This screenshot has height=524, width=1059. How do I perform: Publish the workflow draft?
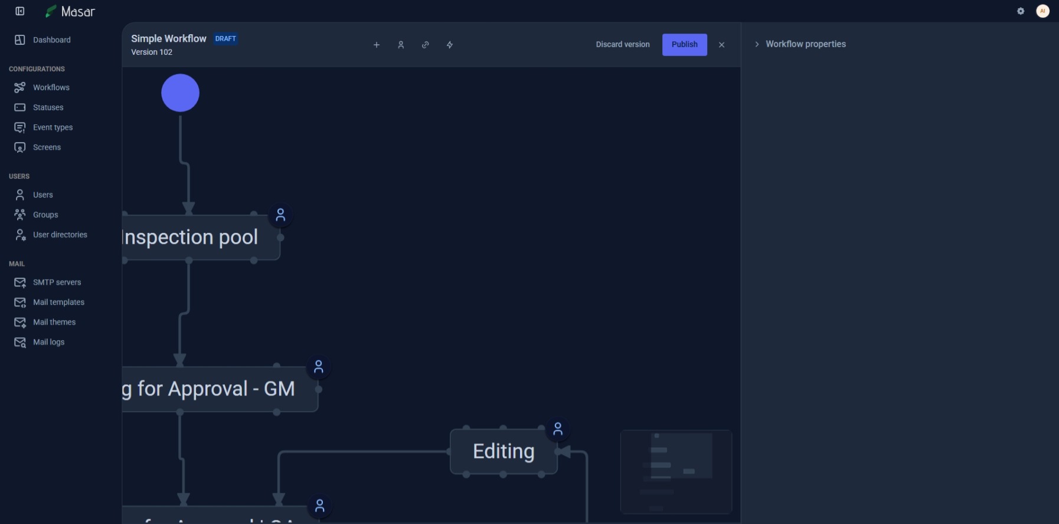684,45
